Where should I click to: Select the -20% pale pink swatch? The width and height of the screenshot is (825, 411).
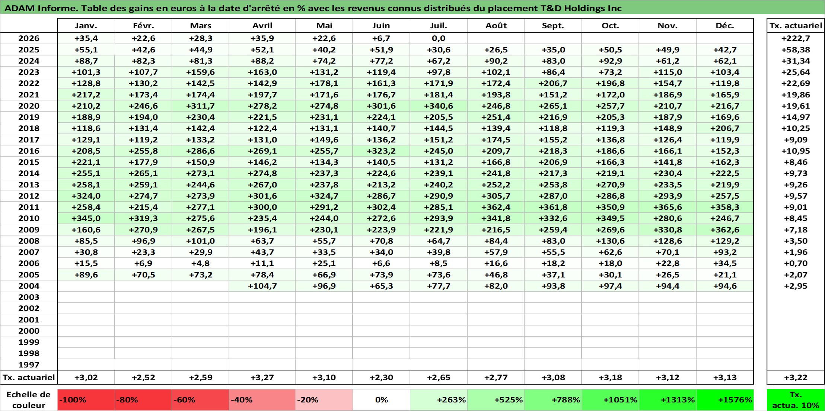(324, 400)
